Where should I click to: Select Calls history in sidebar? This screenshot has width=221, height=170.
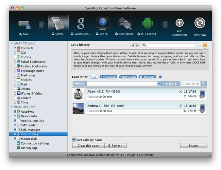pos(38,134)
